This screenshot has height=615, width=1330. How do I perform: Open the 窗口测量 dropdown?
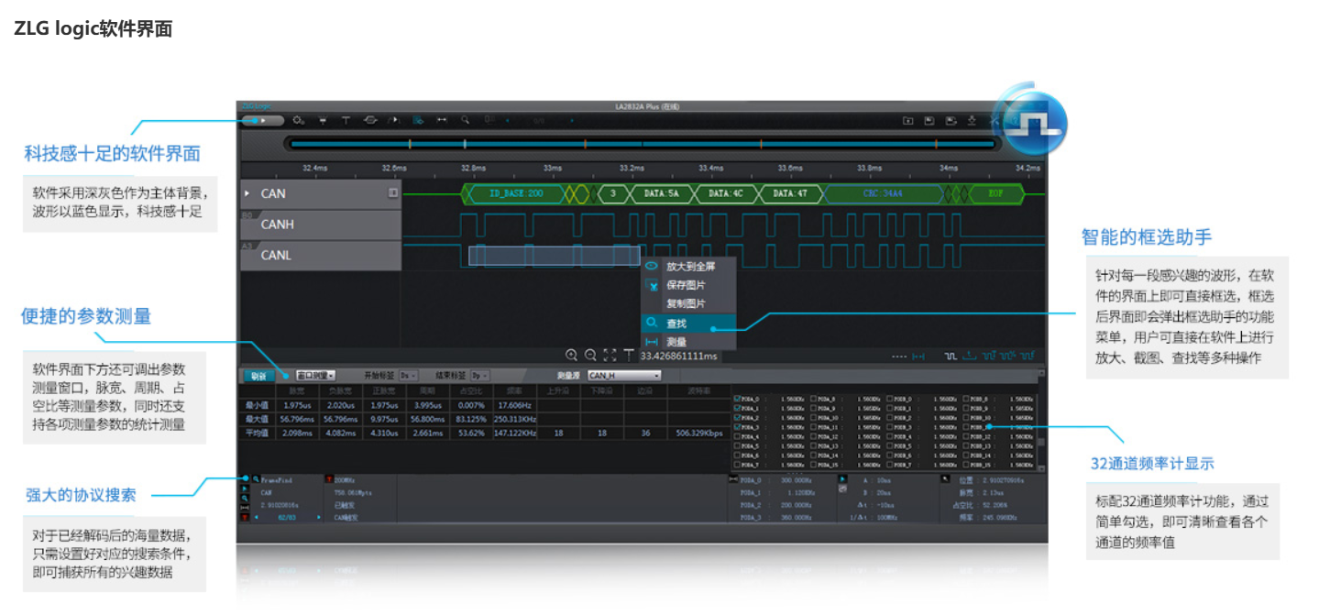(315, 376)
